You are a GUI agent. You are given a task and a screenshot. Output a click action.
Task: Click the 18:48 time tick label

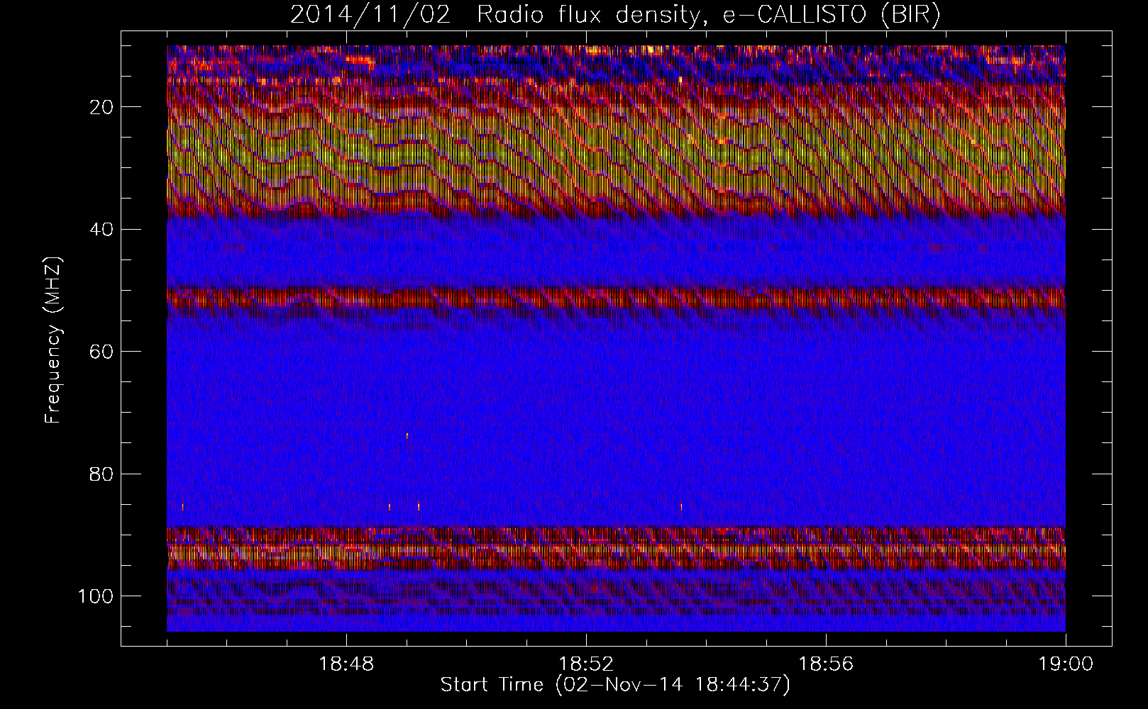[x=346, y=664]
